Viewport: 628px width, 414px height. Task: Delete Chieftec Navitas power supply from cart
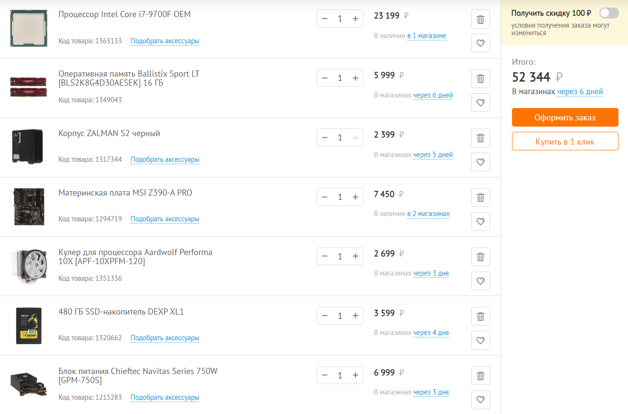tap(480, 376)
